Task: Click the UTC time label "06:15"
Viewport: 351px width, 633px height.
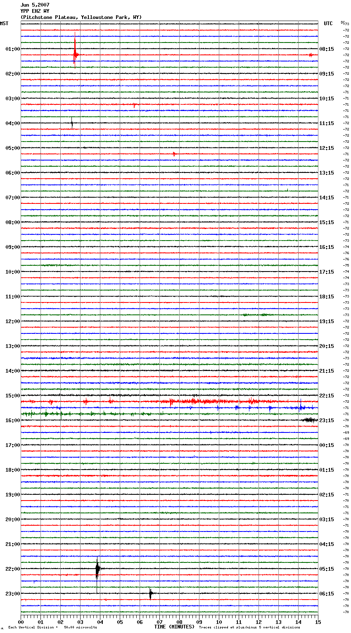Action: tap(327, 593)
